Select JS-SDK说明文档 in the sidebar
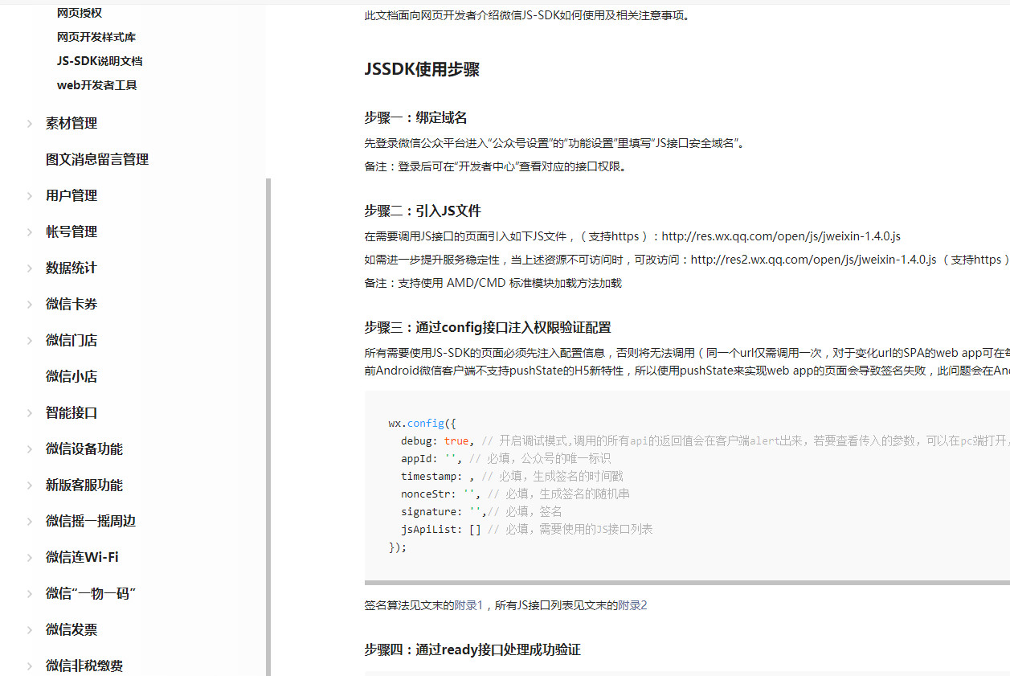This screenshot has height=676, width=1010. [x=100, y=61]
